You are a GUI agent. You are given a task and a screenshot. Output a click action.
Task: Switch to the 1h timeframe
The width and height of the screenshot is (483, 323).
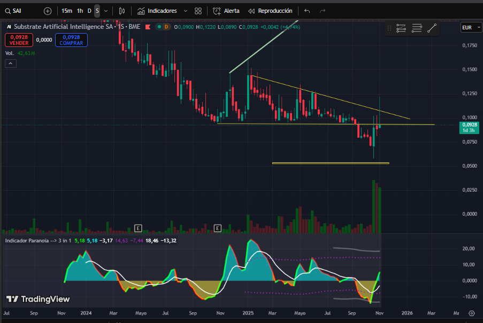pos(79,11)
